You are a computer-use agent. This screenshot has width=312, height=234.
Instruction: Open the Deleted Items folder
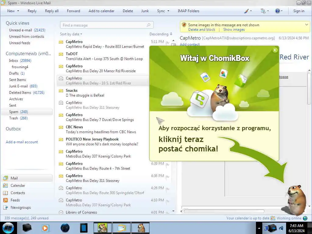pos(27,93)
